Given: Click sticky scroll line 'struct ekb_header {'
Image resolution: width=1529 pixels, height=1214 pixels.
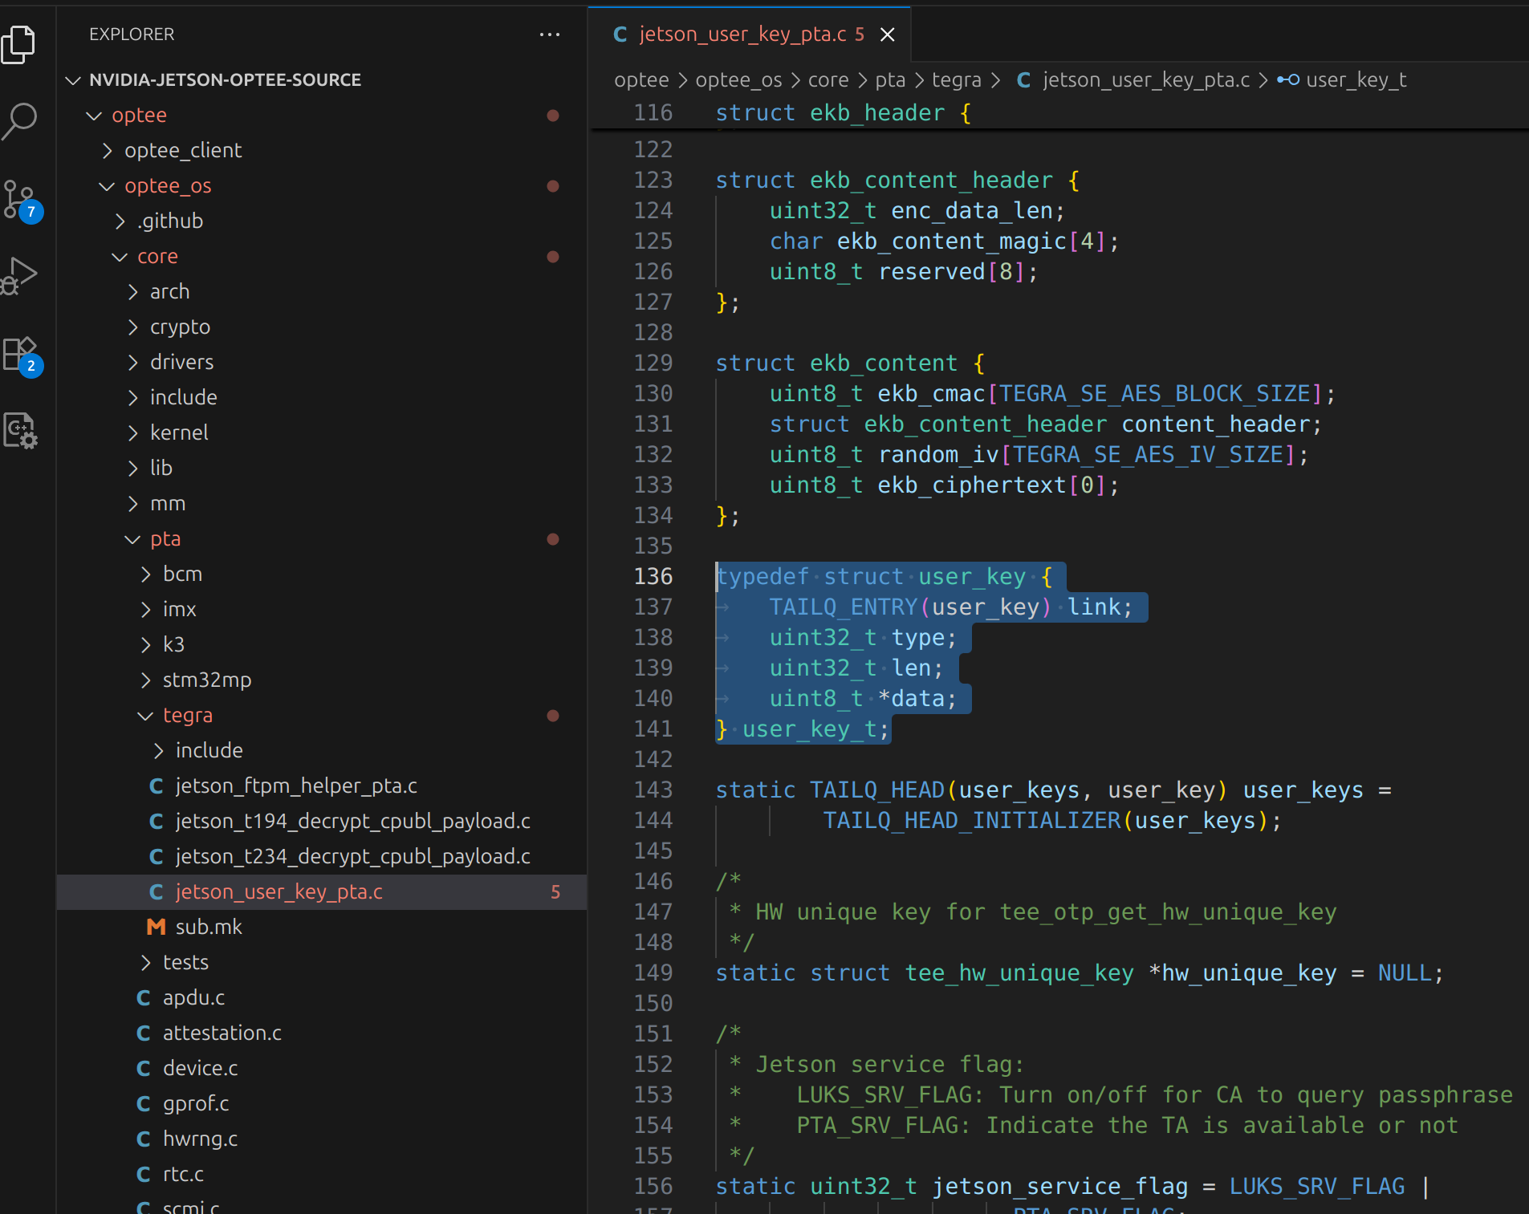Looking at the screenshot, I should pyautogui.click(x=844, y=113).
